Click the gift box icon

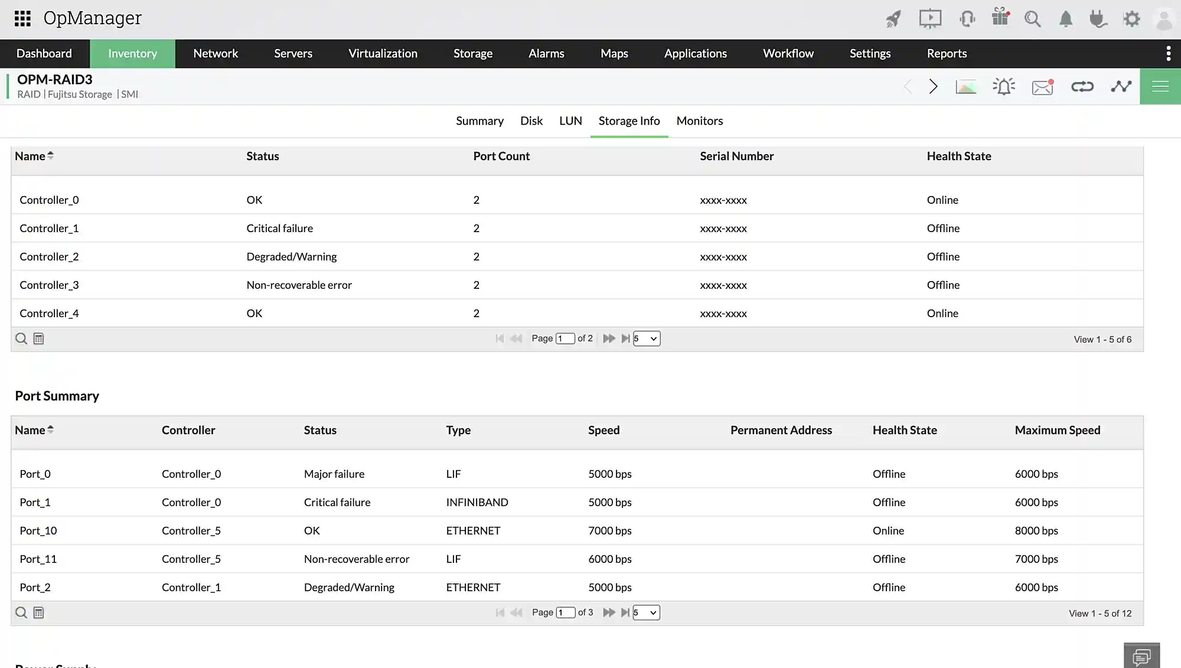[1000, 18]
